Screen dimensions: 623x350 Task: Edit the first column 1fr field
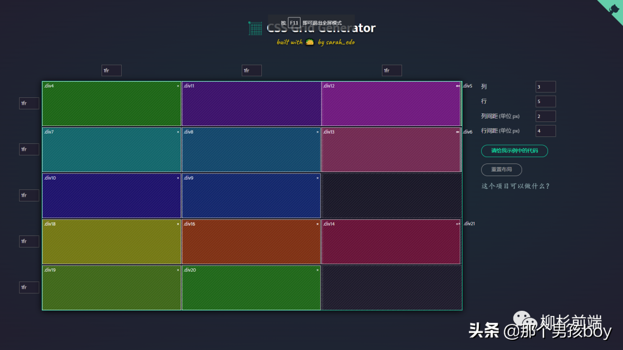tap(111, 71)
